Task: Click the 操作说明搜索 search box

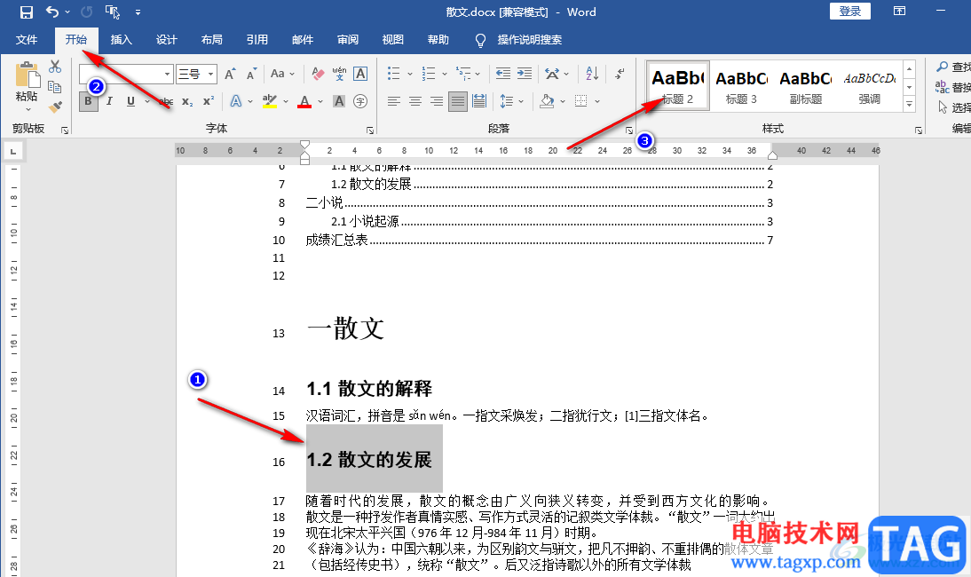Action: (x=530, y=40)
